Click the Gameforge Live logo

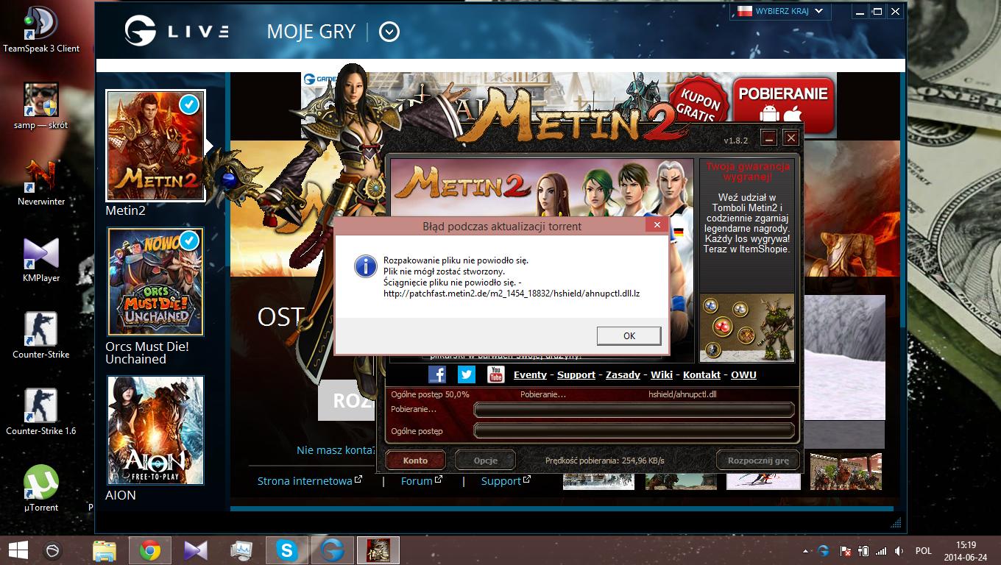pos(177,32)
